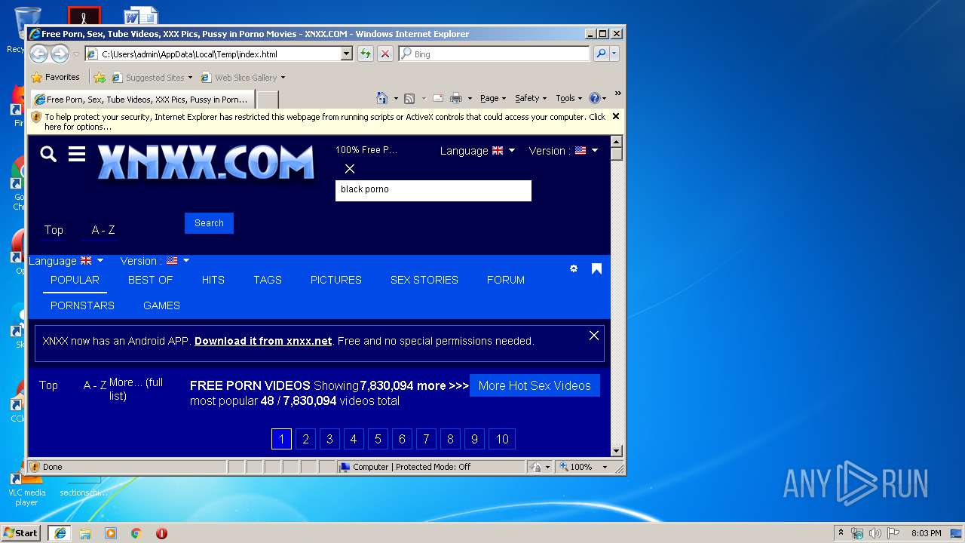Image resolution: width=965 pixels, height=543 pixels.
Task: Open the Favorites star panel
Action: 55,77
